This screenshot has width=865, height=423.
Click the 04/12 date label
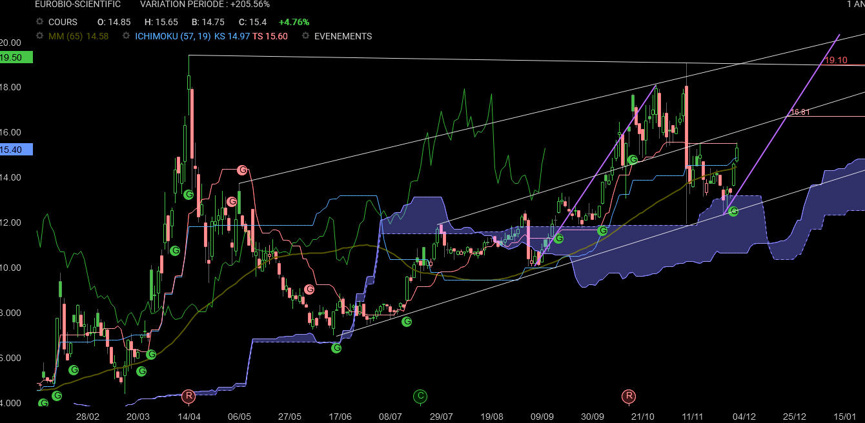(x=744, y=417)
